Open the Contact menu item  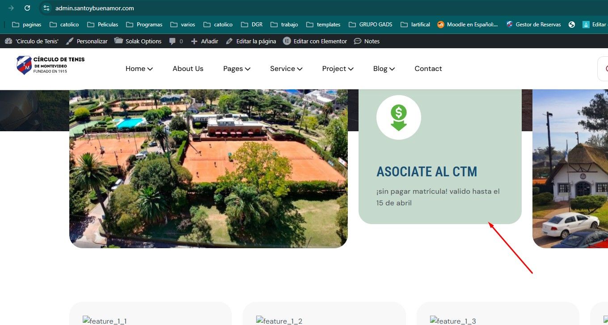pyautogui.click(x=428, y=69)
